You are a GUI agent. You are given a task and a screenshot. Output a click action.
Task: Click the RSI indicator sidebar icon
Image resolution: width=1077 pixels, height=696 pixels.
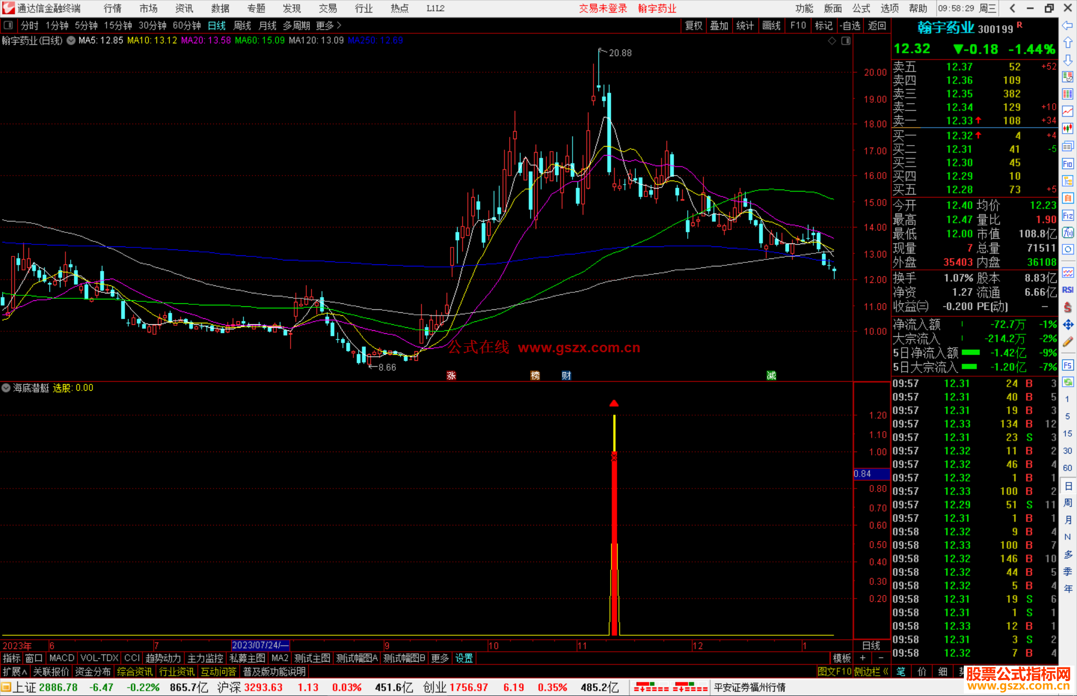(x=1068, y=290)
